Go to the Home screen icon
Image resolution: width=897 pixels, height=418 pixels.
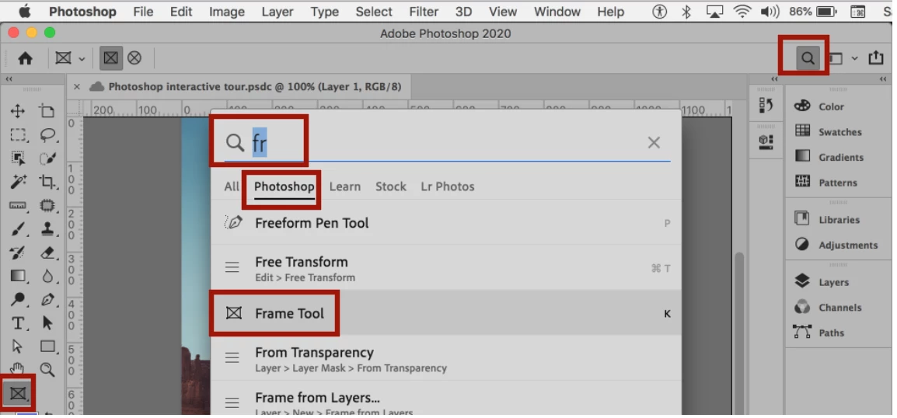[x=25, y=57]
